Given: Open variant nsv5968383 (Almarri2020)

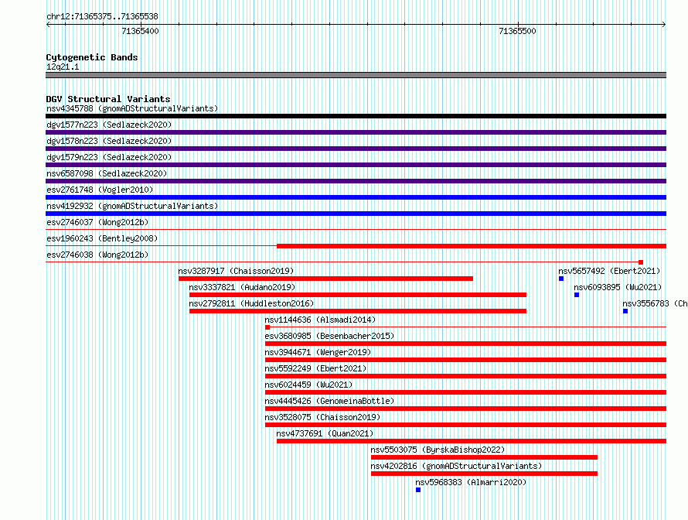Looking at the screenshot, I should (x=471, y=482).
